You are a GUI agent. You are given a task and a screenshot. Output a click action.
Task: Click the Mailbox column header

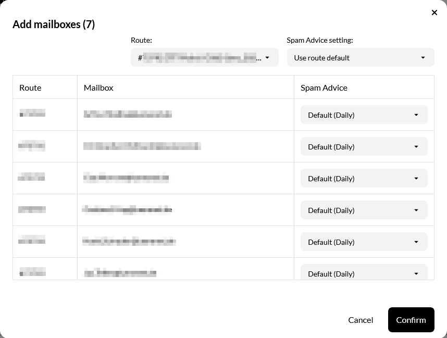tap(98, 87)
